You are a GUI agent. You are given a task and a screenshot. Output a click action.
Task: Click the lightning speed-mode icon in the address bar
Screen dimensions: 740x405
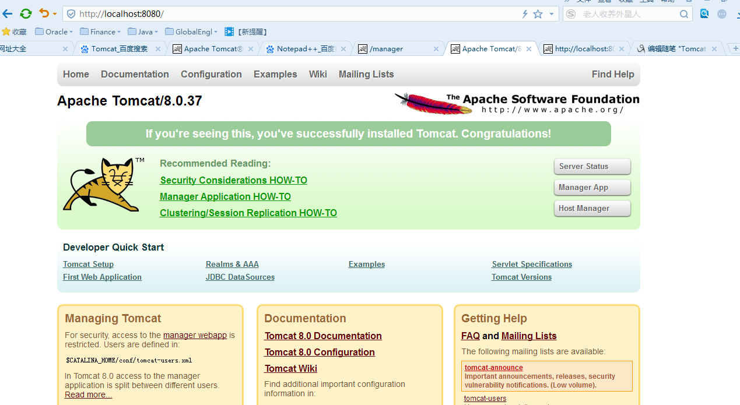tap(525, 14)
